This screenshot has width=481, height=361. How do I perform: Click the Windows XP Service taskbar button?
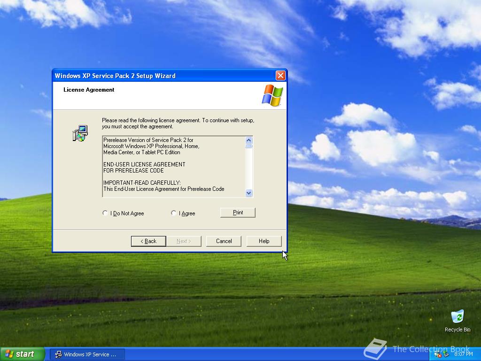[x=87, y=354]
